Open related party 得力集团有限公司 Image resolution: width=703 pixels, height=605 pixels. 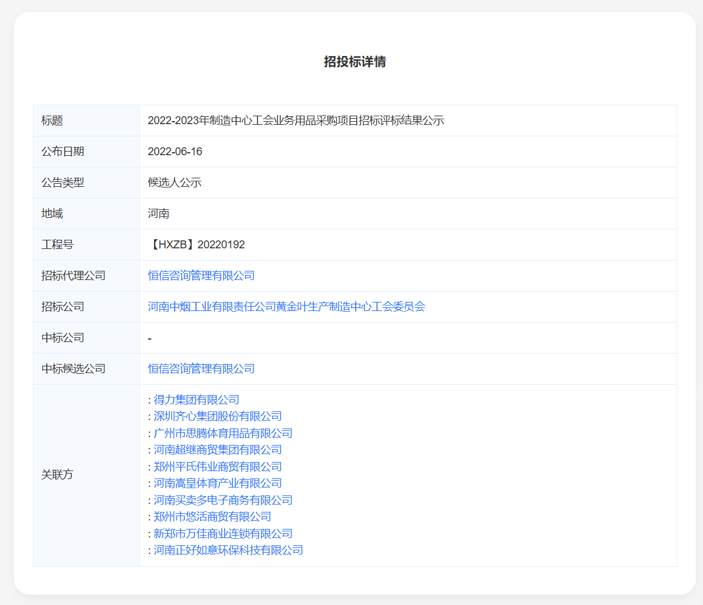(196, 400)
